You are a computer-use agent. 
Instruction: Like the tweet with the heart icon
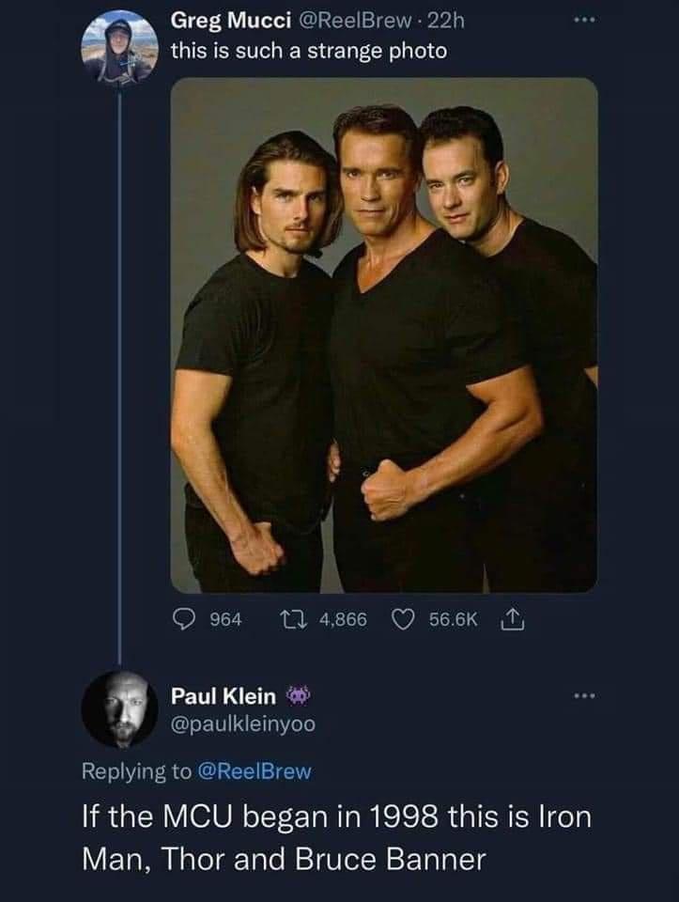[405, 620]
